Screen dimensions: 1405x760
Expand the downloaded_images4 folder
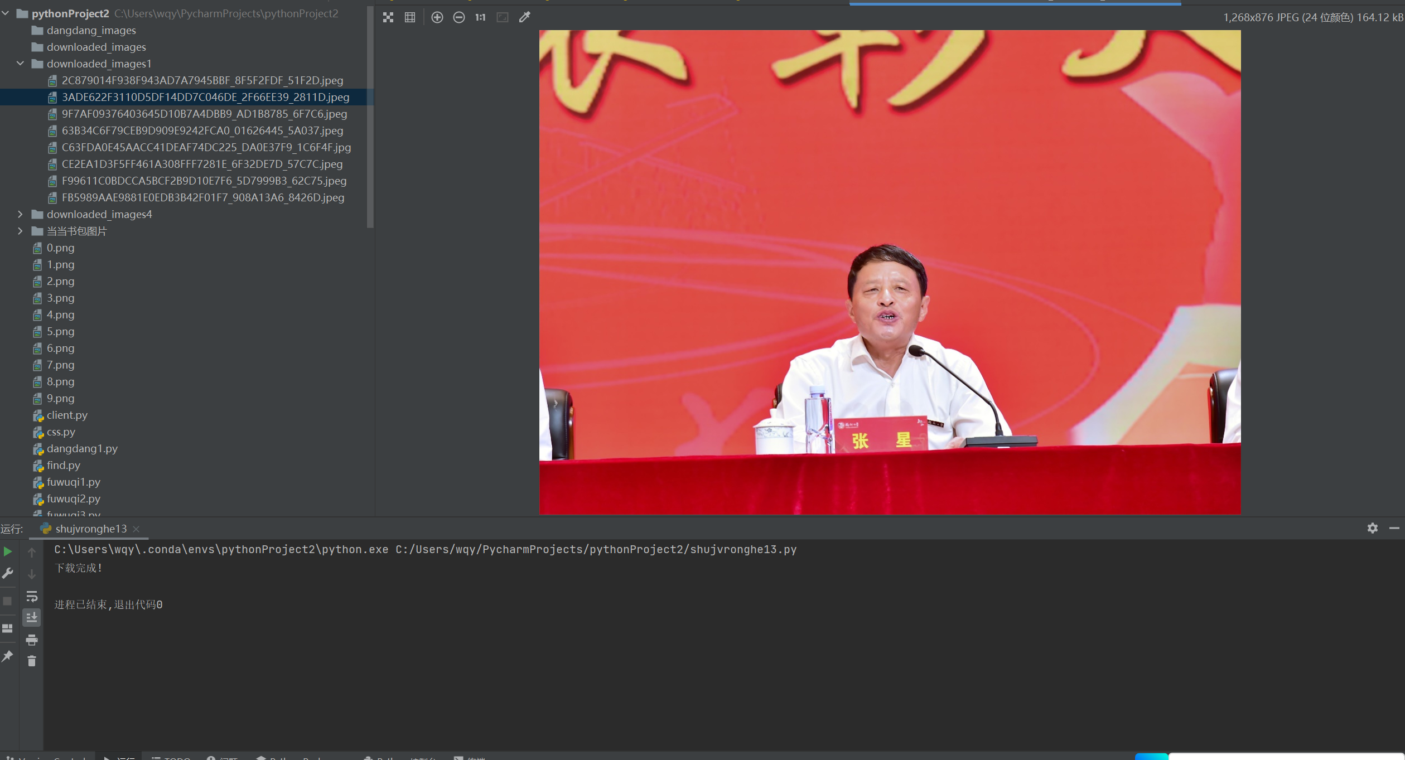pyautogui.click(x=21, y=214)
